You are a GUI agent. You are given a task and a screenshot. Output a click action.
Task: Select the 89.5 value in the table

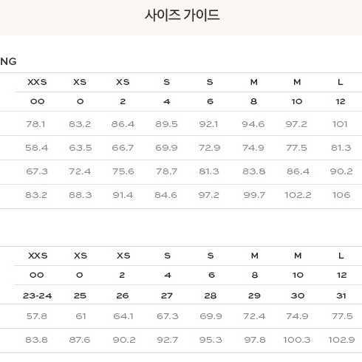coord(166,124)
